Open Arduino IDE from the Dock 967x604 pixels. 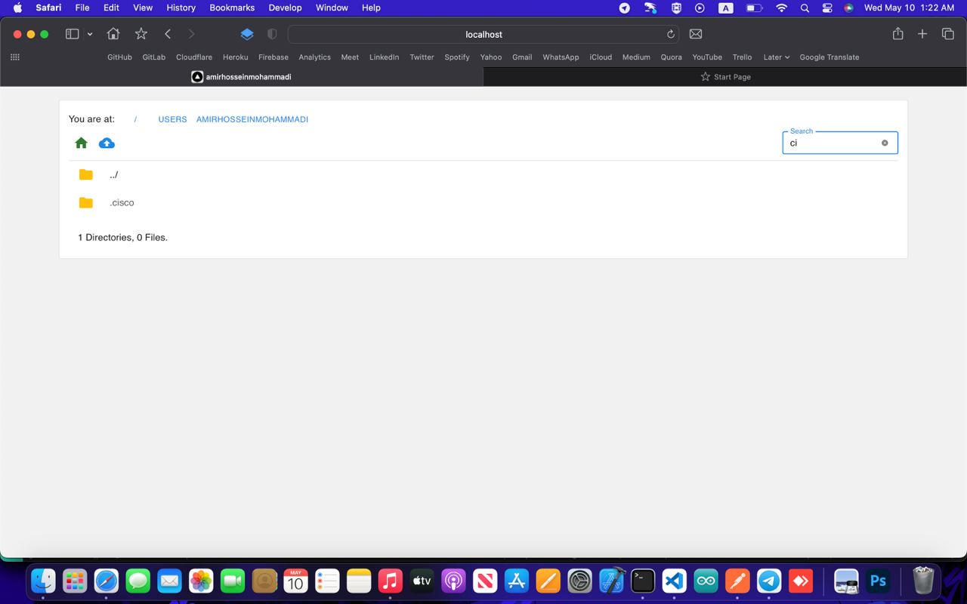(x=706, y=581)
